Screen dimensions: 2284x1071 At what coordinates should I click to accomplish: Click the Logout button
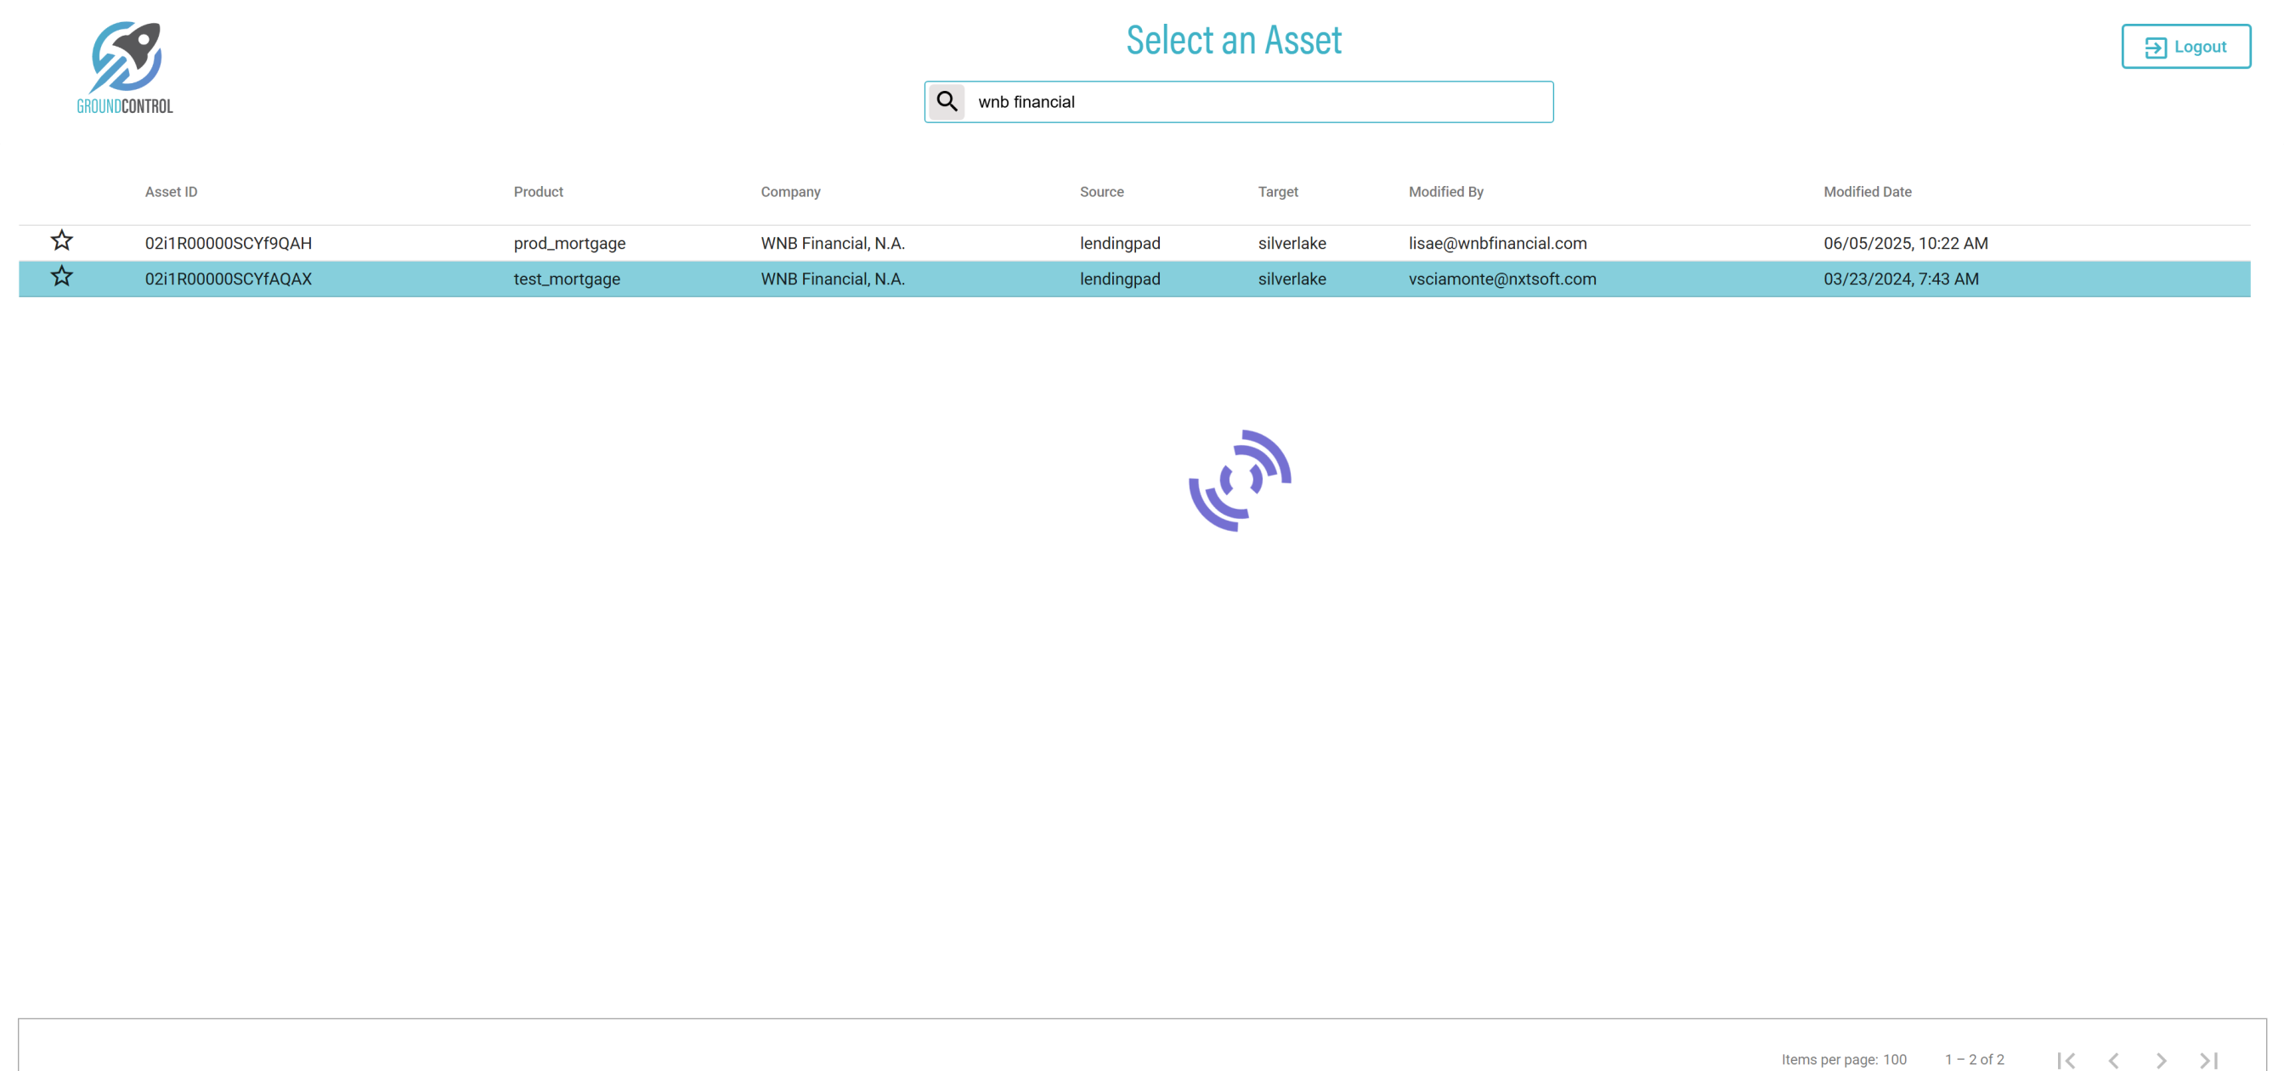2185,47
